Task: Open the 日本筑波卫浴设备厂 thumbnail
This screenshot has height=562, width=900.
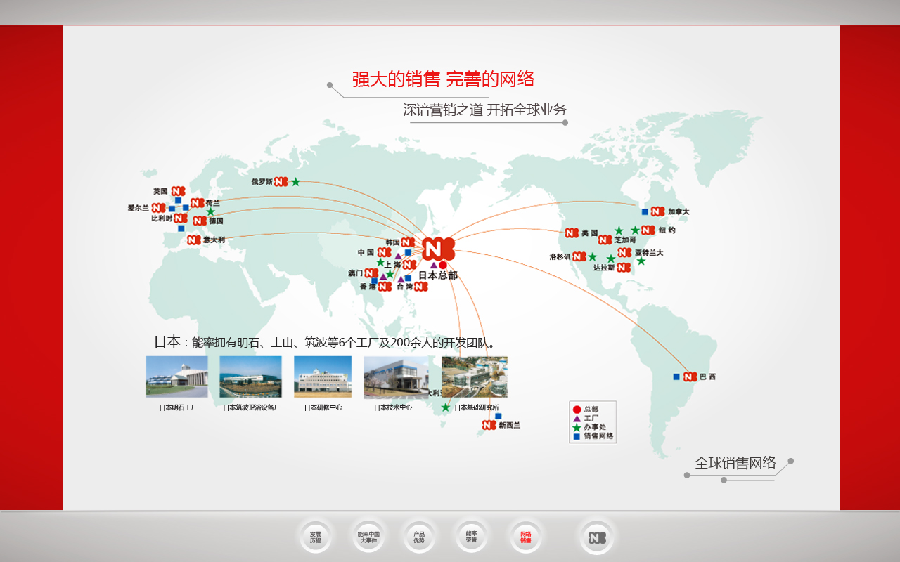Action: point(250,377)
